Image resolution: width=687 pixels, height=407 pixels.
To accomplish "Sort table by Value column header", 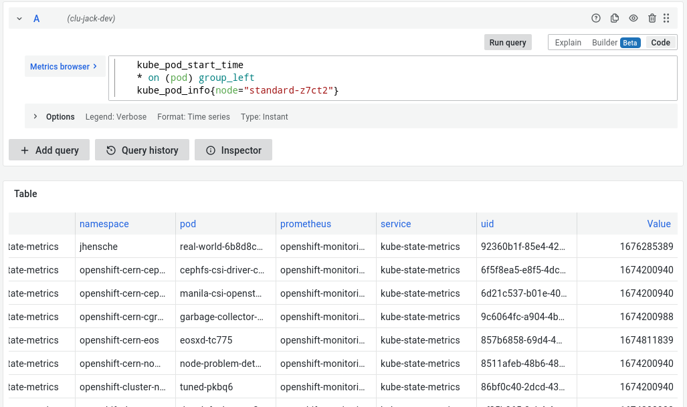I will coord(658,224).
